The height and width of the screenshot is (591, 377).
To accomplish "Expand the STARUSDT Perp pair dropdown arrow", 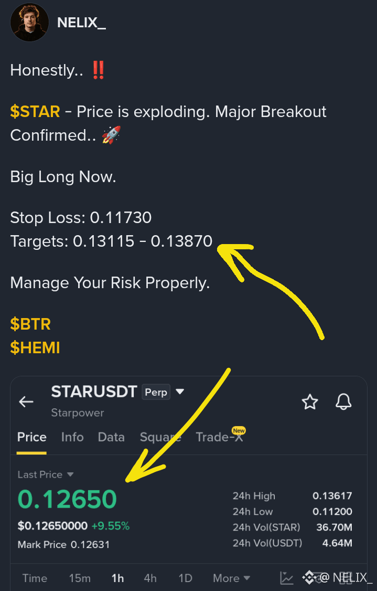I will click(180, 392).
